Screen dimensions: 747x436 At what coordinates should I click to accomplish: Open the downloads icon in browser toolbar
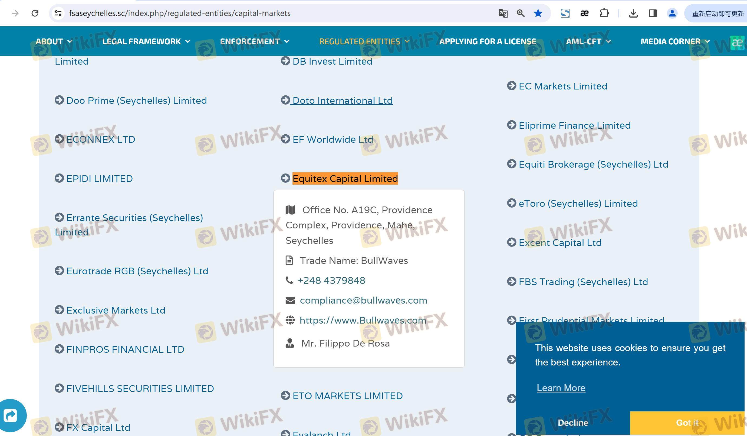point(633,13)
